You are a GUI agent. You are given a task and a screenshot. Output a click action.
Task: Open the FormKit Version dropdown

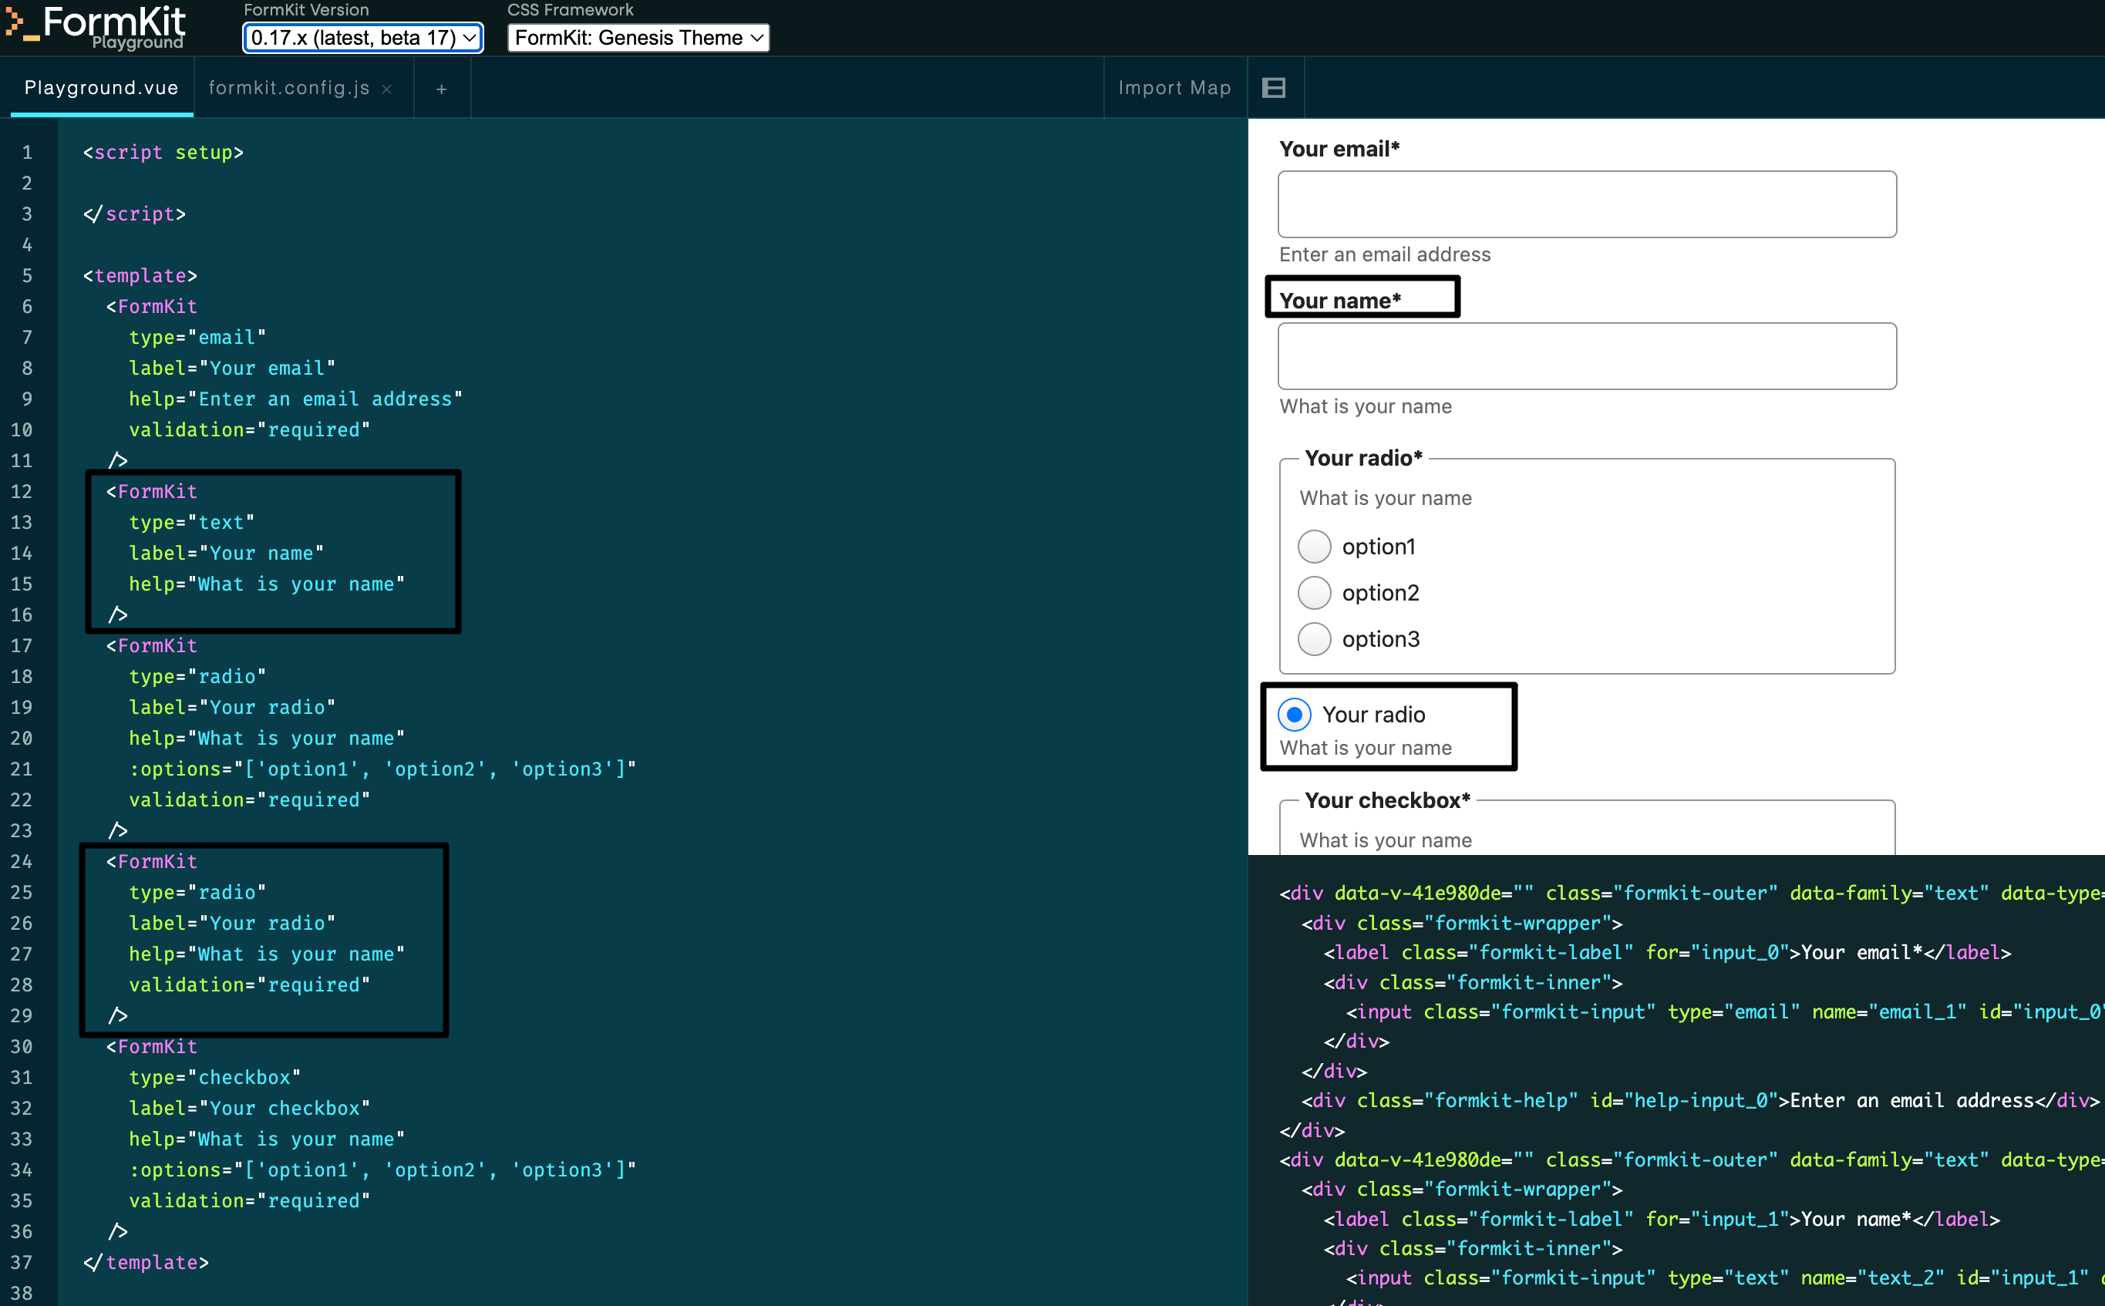coord(362,37)
